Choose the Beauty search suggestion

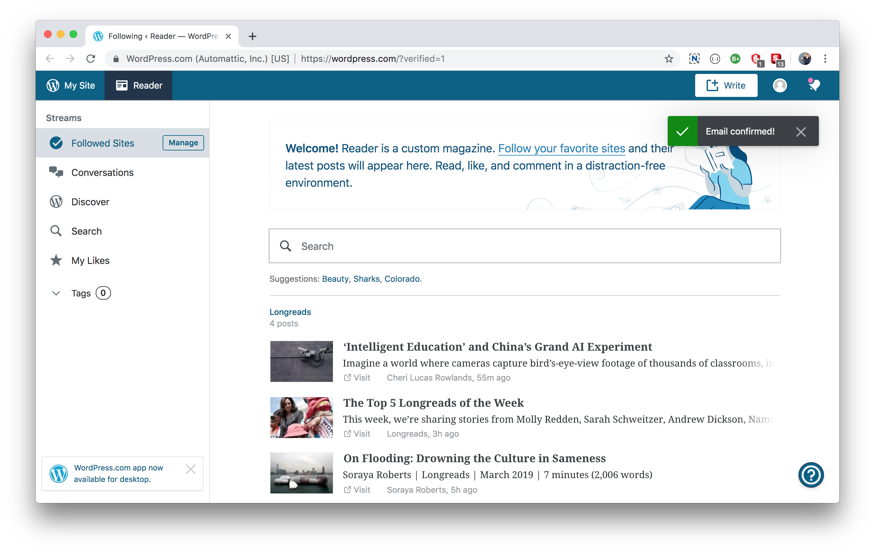point(335,279)
